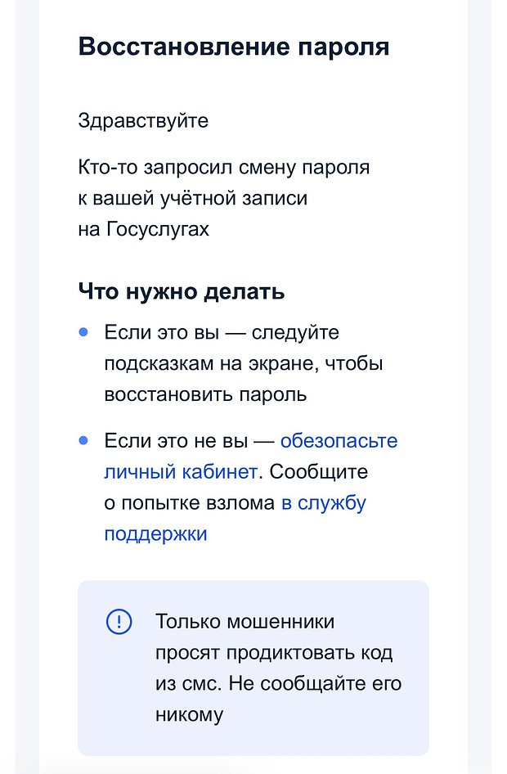Open the "в службу поддержки" link
The height and width of the screenshot is (774, 507).
[x=324, y=503]
